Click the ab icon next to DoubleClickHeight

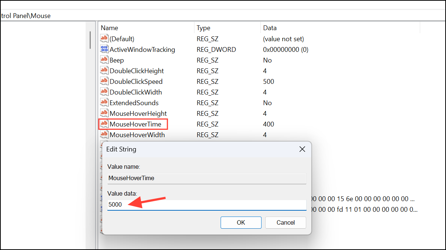[104, 71]
